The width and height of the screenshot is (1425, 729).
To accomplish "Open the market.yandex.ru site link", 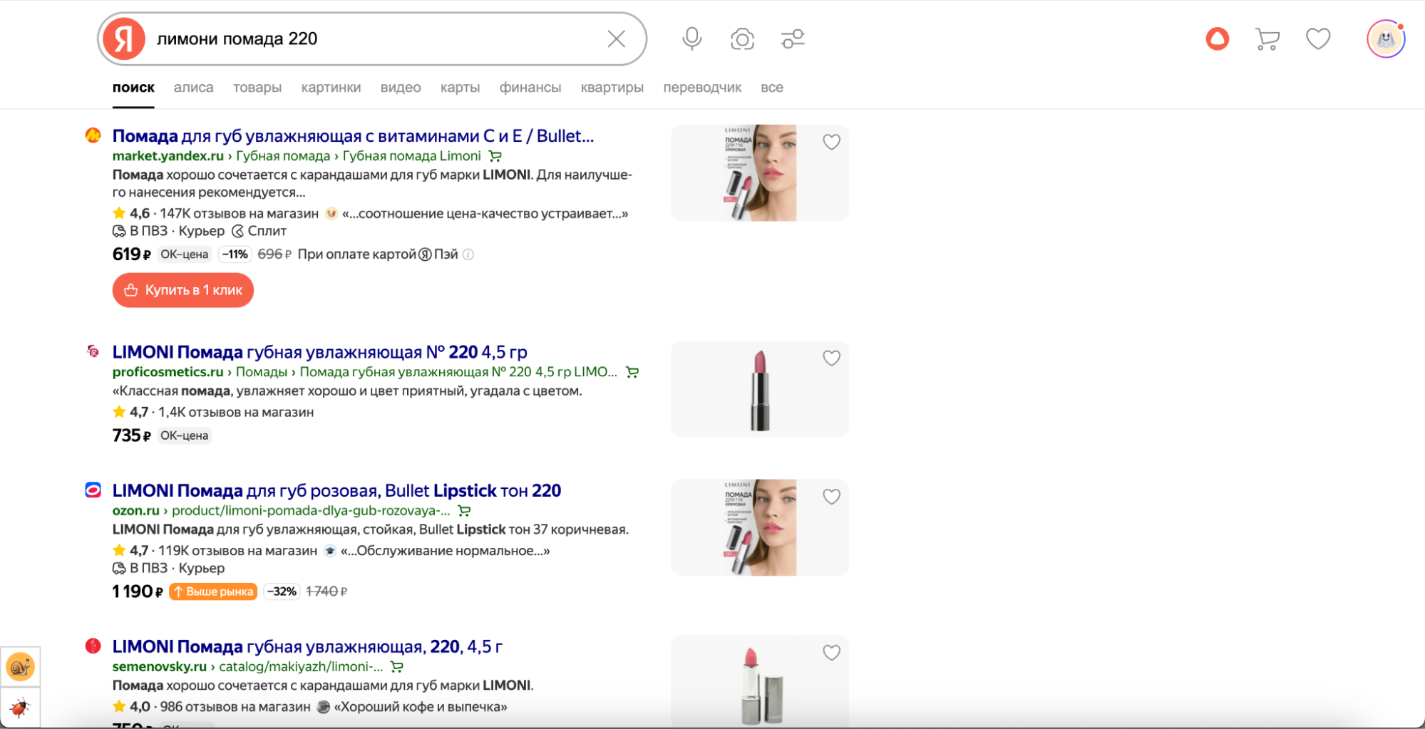I will (168, 156).
